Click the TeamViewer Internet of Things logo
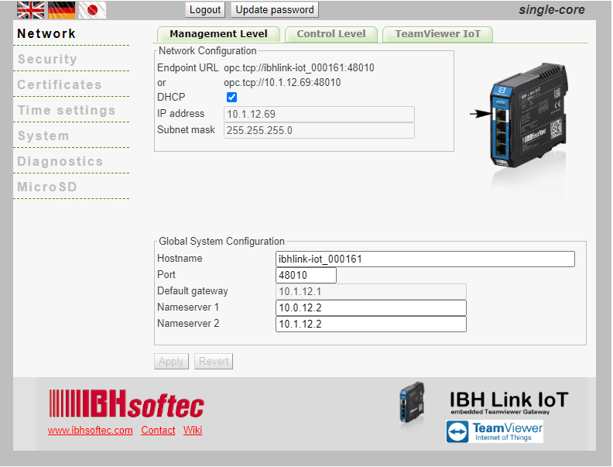613x467 pixels. [495, 431]
